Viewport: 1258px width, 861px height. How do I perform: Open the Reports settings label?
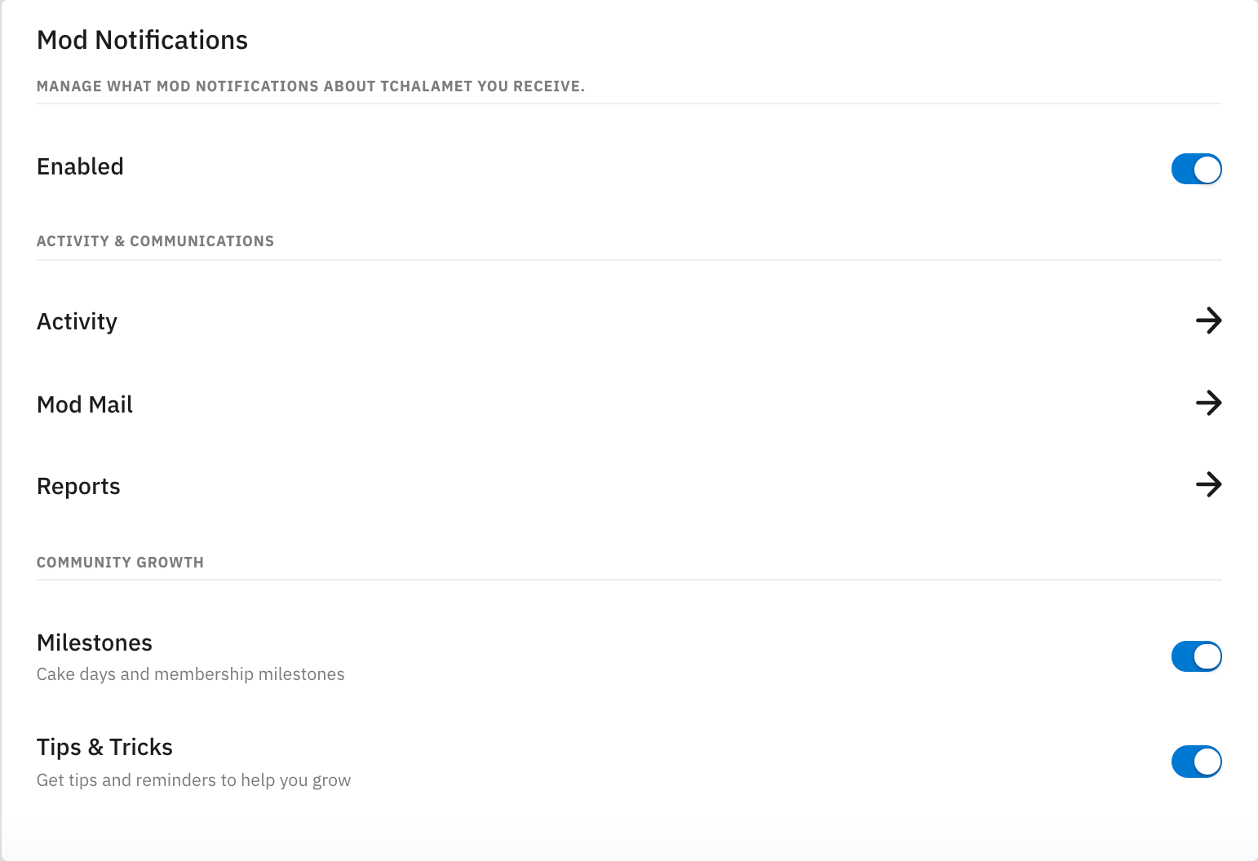(x=78, y=487)
